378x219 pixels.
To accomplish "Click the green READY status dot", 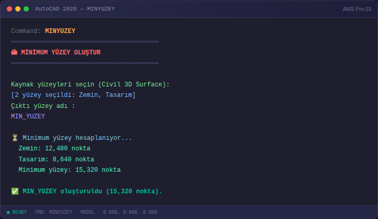I will coord(8,213).
